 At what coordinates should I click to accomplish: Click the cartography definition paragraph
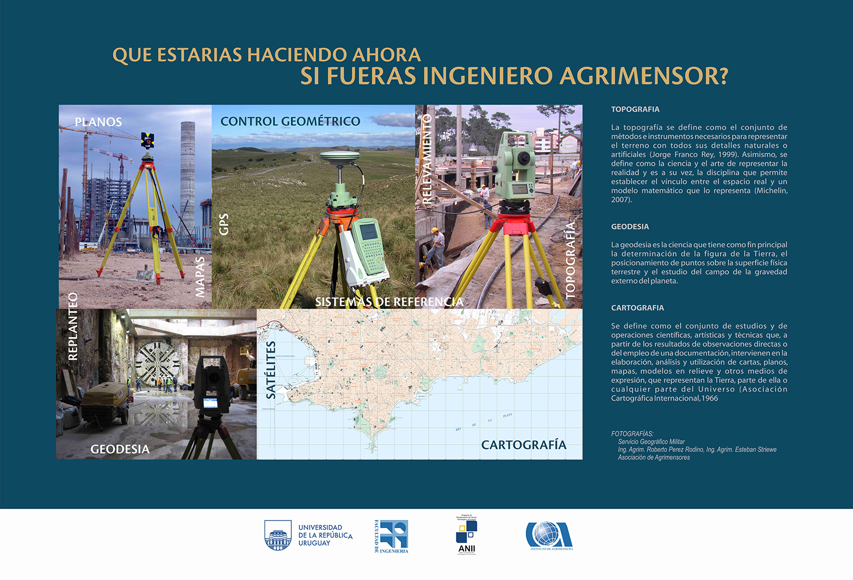pyautogui.click(x=699, y=362)
